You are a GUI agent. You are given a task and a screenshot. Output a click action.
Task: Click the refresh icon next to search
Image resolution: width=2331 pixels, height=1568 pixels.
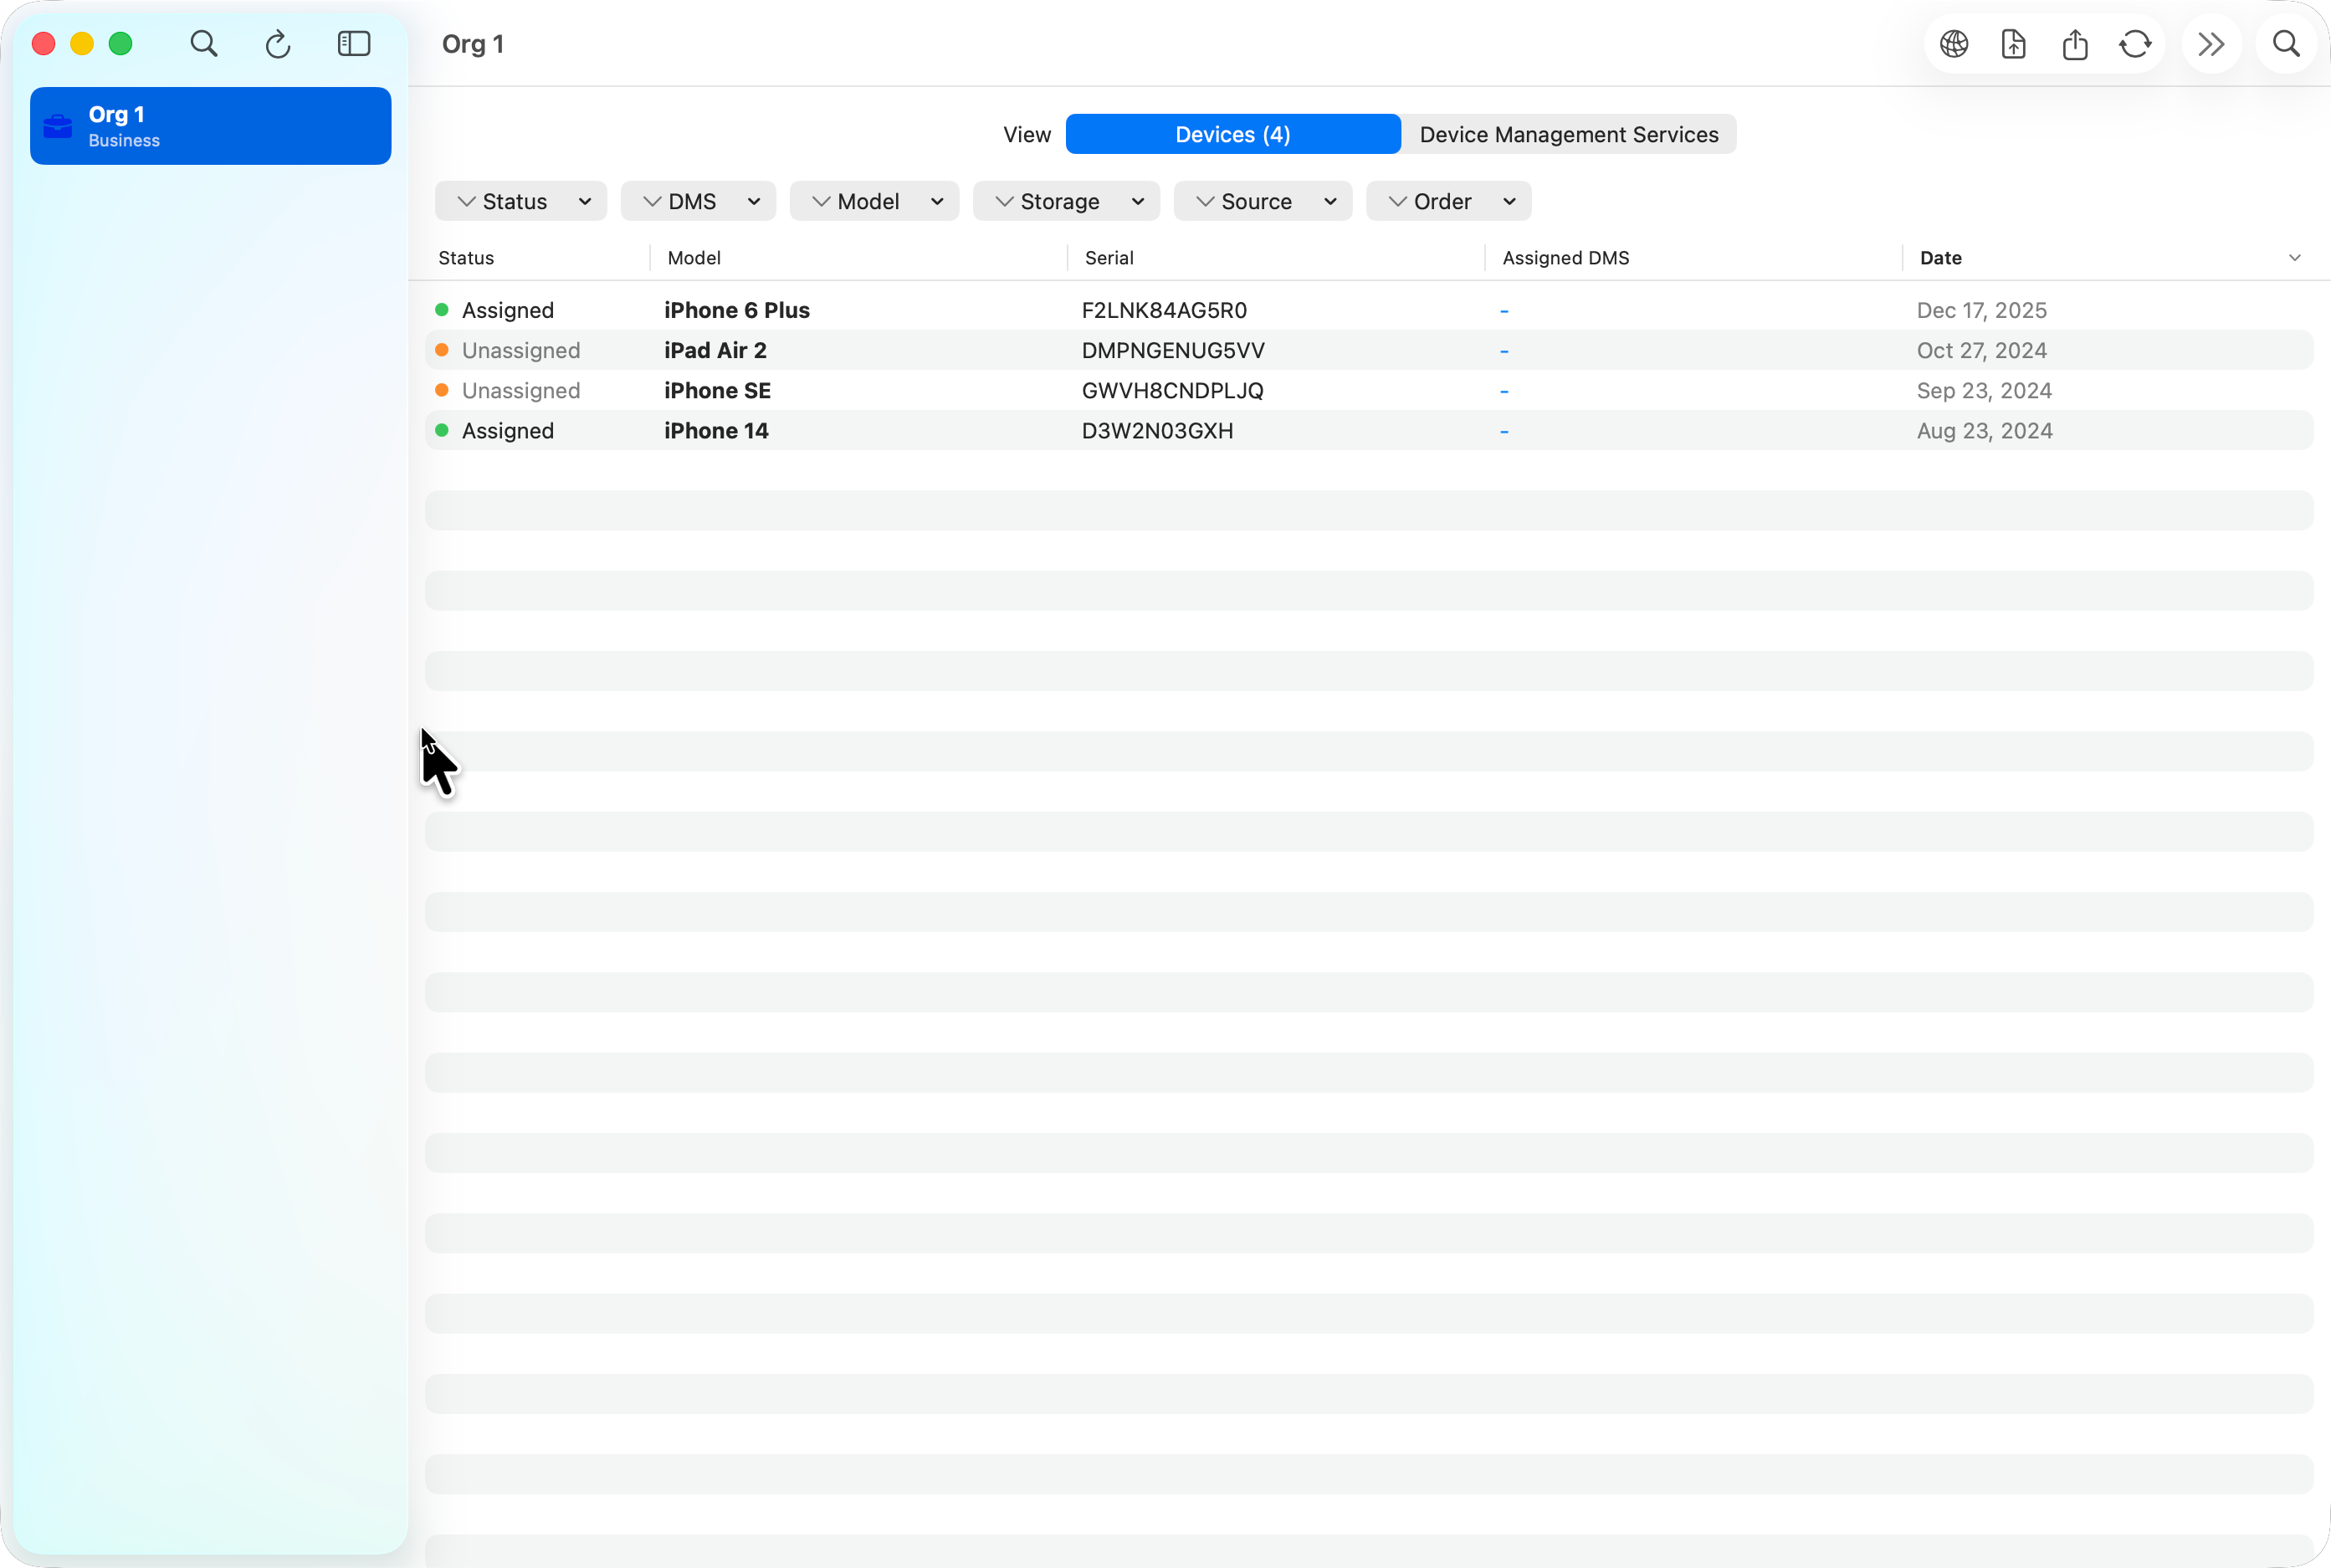pyautogui.click(x=279, y=44)
